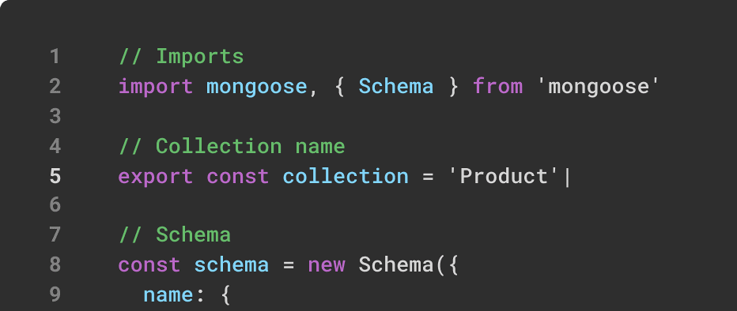Image resolution: width=737 pixels, height=311 pixels.
Task: Place cursor in the '// Imports' comment
Action: [x=181, y=57]
